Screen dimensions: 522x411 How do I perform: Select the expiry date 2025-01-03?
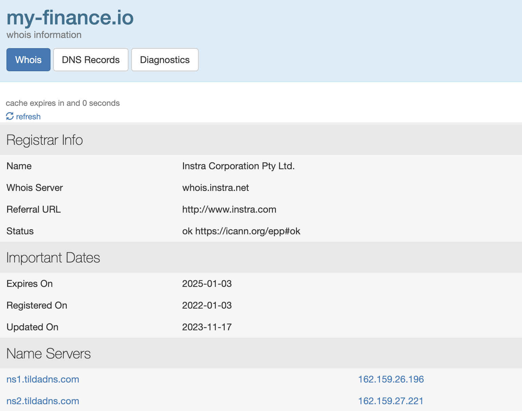click(x=207, y=283)
